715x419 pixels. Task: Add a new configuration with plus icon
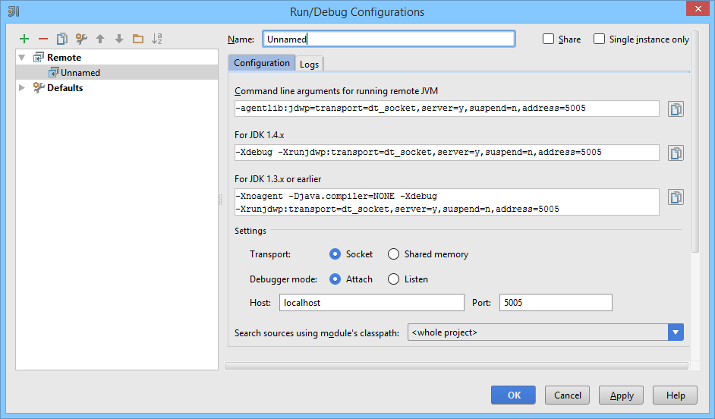click(24, 39)
